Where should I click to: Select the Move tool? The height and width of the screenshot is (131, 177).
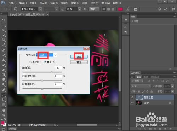[4, 20]
